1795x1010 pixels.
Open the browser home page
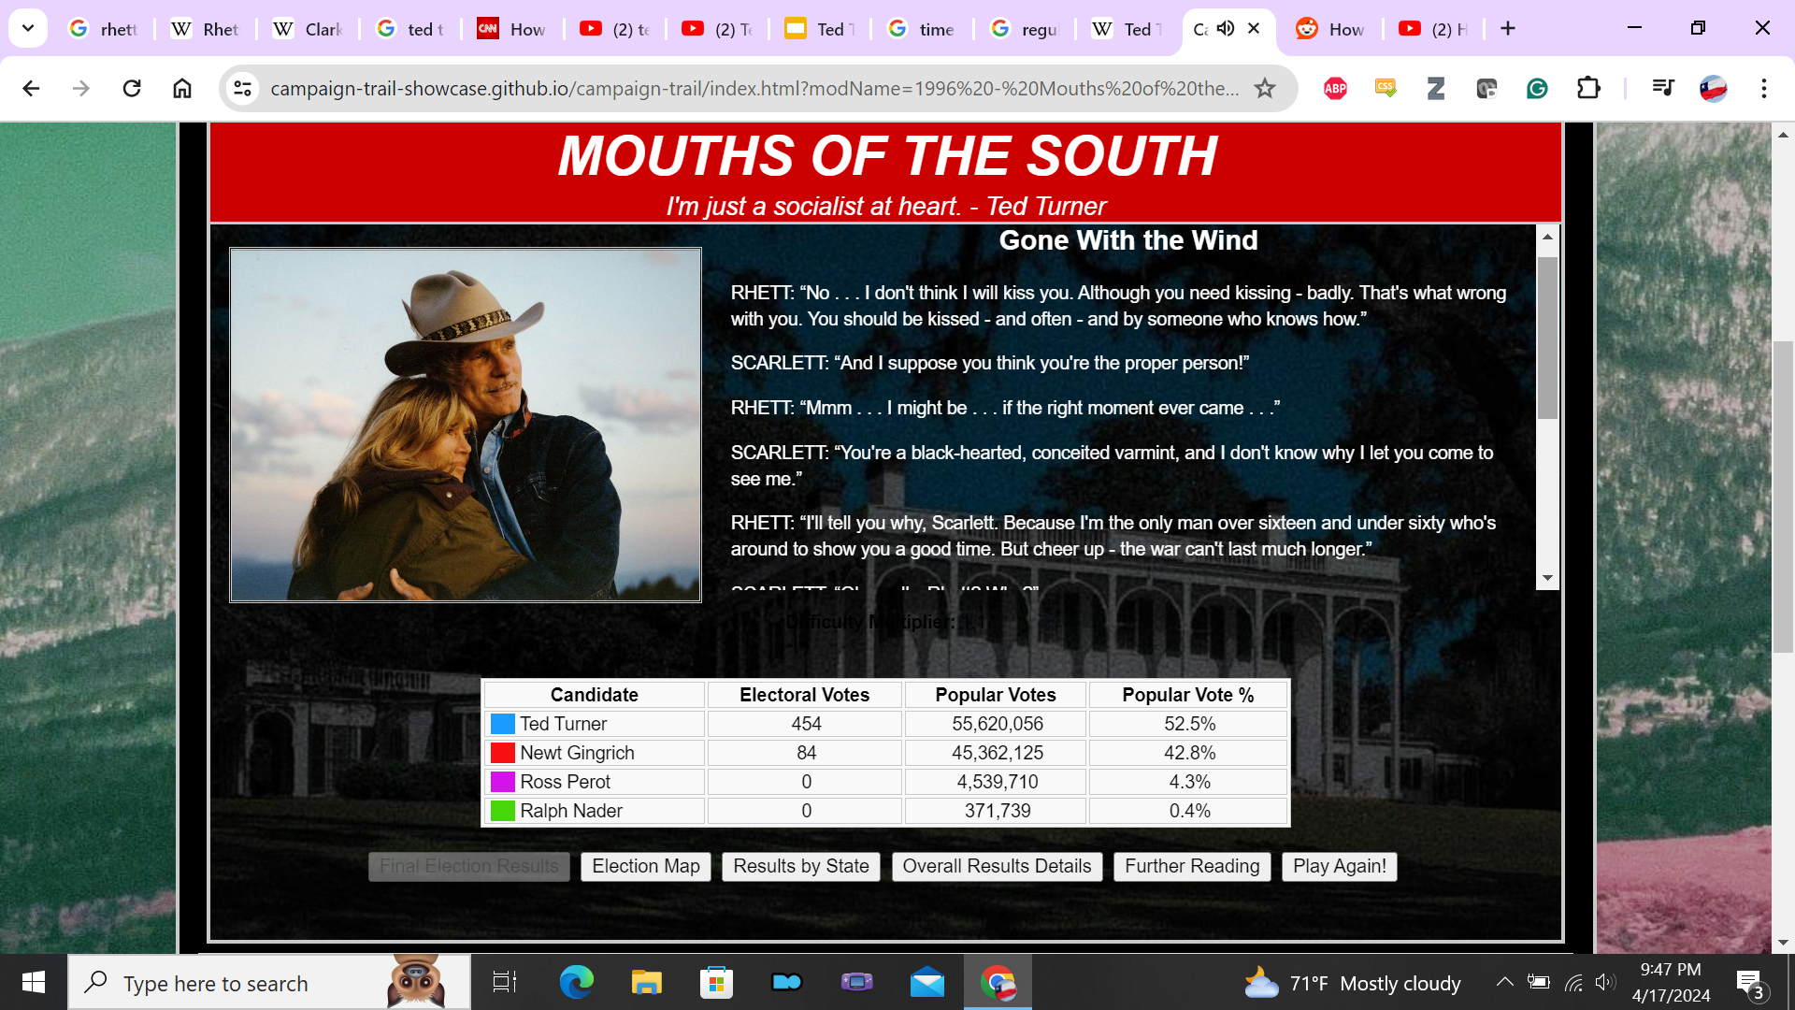tap(182, 89)
